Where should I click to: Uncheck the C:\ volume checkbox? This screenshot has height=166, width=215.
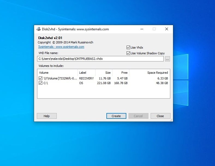(x=40, y=83)
